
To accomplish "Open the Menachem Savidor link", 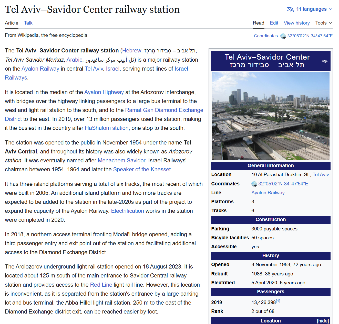I will coord(121,161).
